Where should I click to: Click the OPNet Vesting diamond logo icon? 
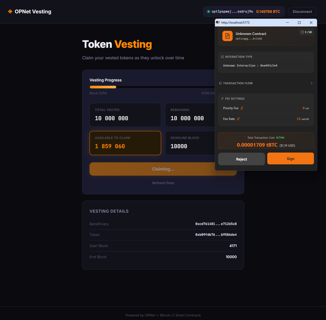coord(10,12)
